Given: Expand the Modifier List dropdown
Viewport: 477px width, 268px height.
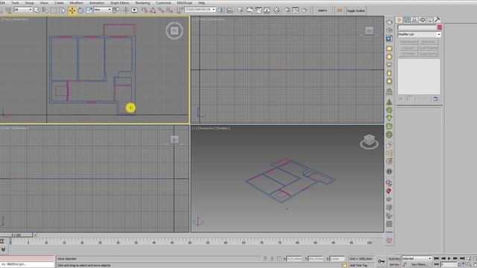Looking at the screenshot, I should pyautogui.click(x=419, y=34).
